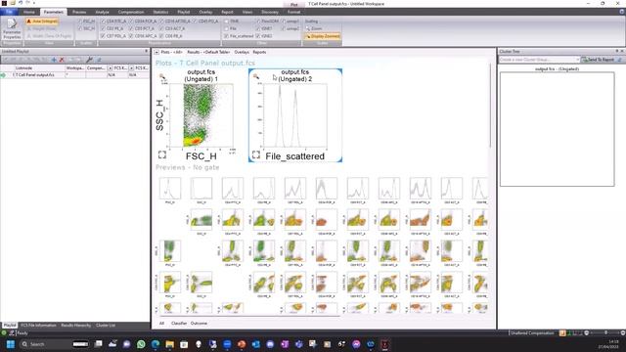Viewport: 626px width, 352px height.
Task: Select the Area (Integral) value option
Action: [42, 22]
